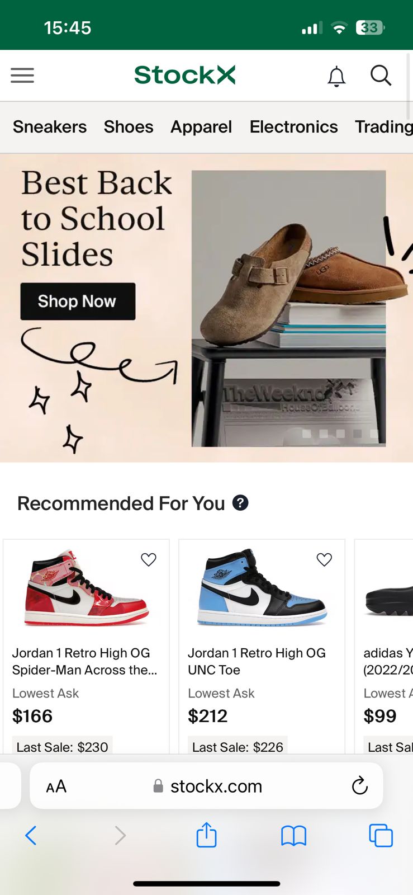Image resolution: width=413 pixels, height=895 pixels.
Task: Go back with Safari back arrow
Action: click(x=31, y=836)
